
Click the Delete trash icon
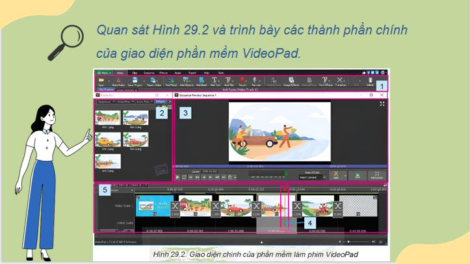click(x=370, y=81)
